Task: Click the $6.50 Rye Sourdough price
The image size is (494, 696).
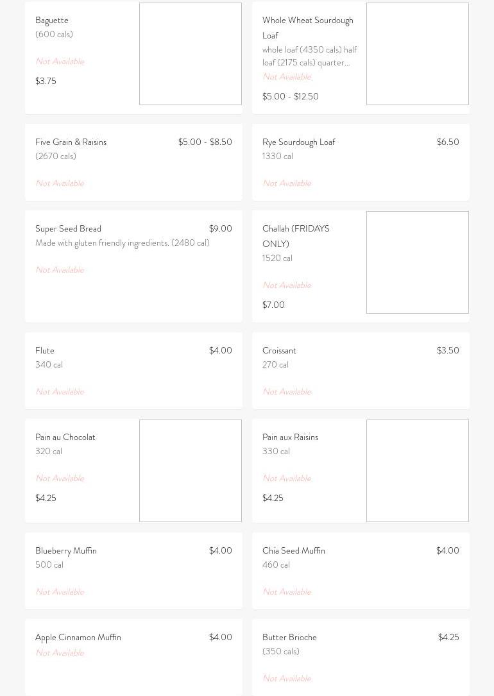Action: (448, 142)
